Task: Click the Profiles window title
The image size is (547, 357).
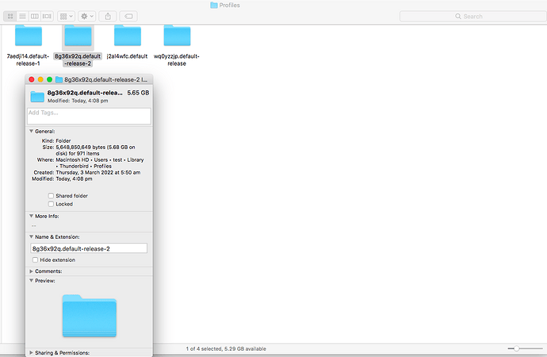Action: (x=225, y=6)
